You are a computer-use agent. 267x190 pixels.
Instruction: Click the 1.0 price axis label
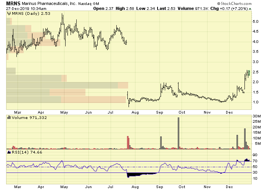256,102
